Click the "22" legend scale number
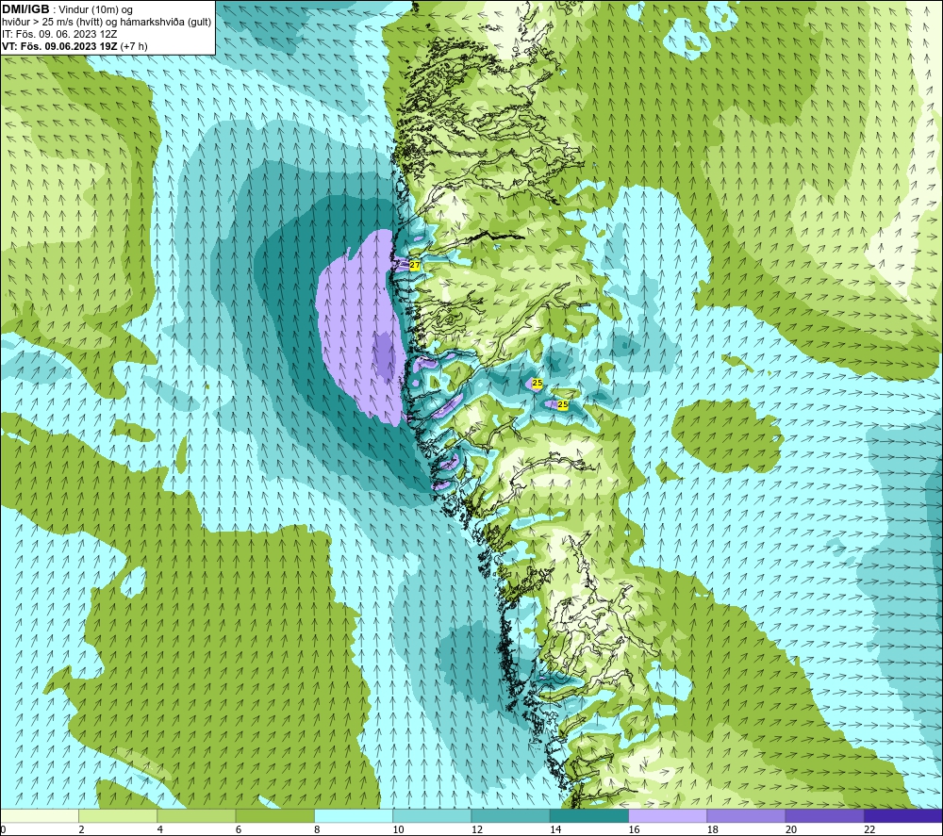The image size is (943, 836). pyautogui.click(x=869, y=830)
